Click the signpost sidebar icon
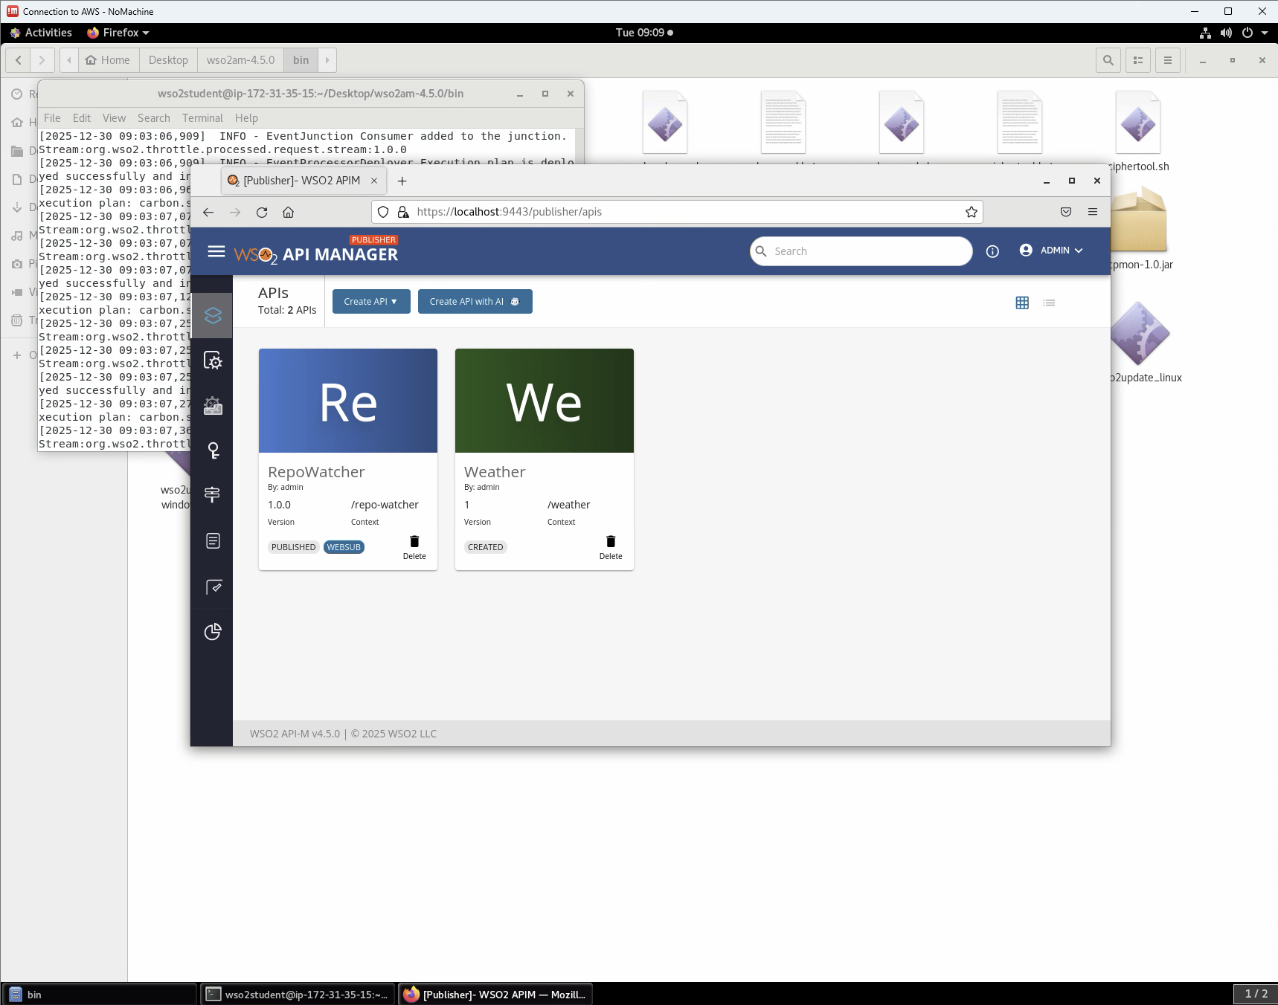Image resolution: width=1278 pixels, height=1005 pixels. pyautogui.click(x=213, y=495)
